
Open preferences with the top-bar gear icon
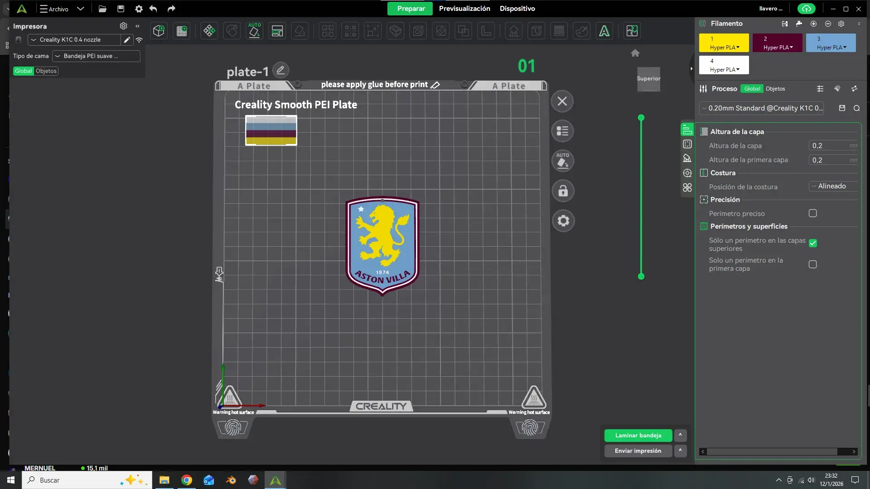(139, 9)
